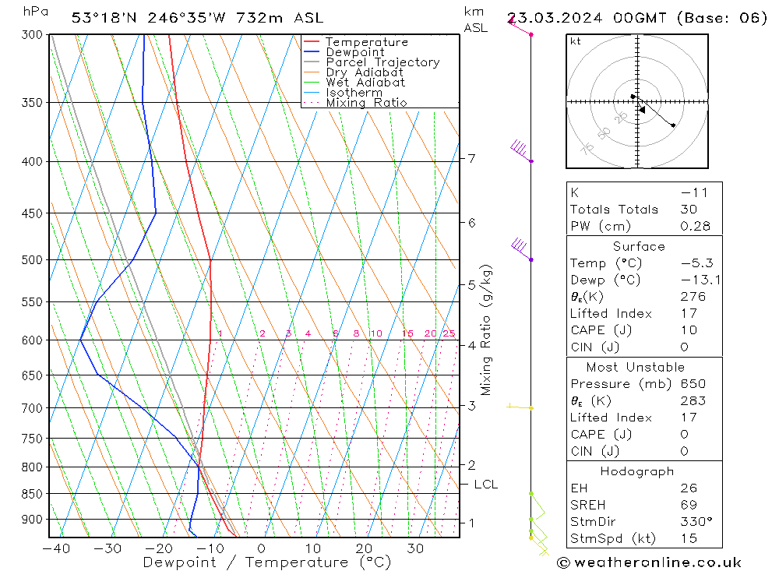
Task: Click the blue Dewpoint legend line
Action: (x=312, y=51)
